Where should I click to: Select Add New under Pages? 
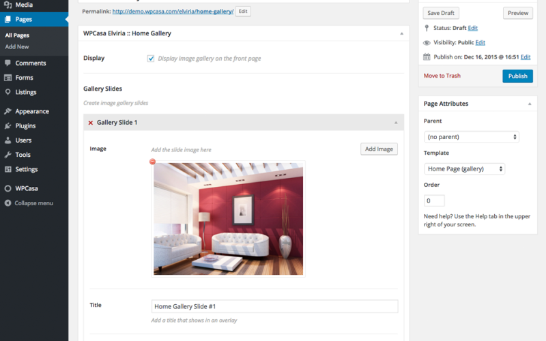(17, 46)
